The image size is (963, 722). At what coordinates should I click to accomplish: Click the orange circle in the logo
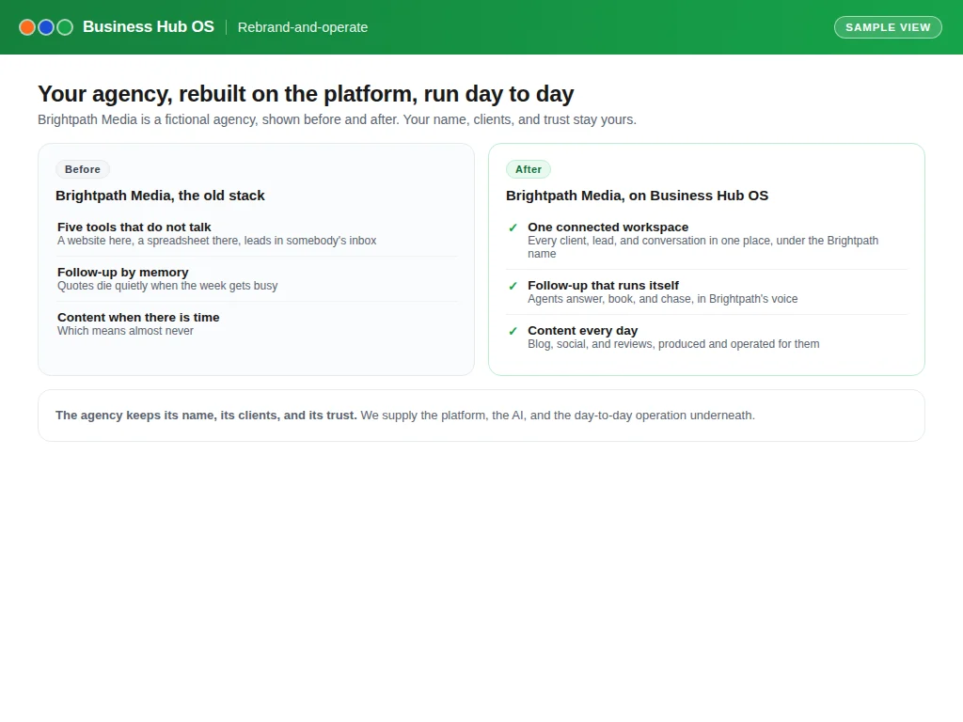27,27
